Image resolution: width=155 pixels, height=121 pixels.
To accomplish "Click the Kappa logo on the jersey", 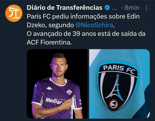I will 49,88.
